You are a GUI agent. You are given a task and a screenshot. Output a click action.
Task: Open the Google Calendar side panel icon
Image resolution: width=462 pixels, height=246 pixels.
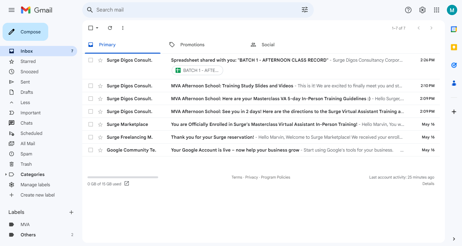point(454,29)
